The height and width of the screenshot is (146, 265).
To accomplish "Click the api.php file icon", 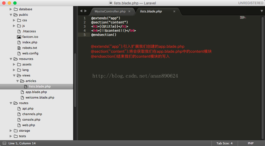I will point(19,109).
